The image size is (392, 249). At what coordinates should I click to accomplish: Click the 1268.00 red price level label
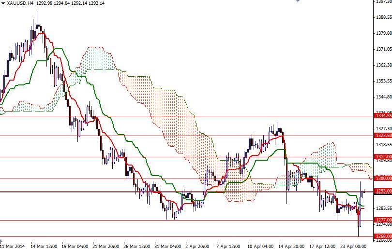[x=383, y=236]
